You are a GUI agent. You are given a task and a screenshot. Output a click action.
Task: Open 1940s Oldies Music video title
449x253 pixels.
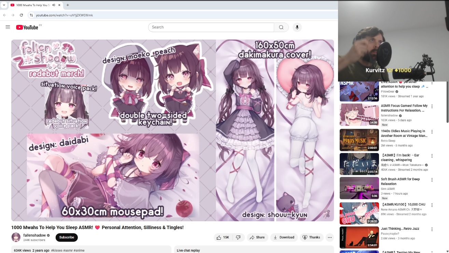(404, 133)
